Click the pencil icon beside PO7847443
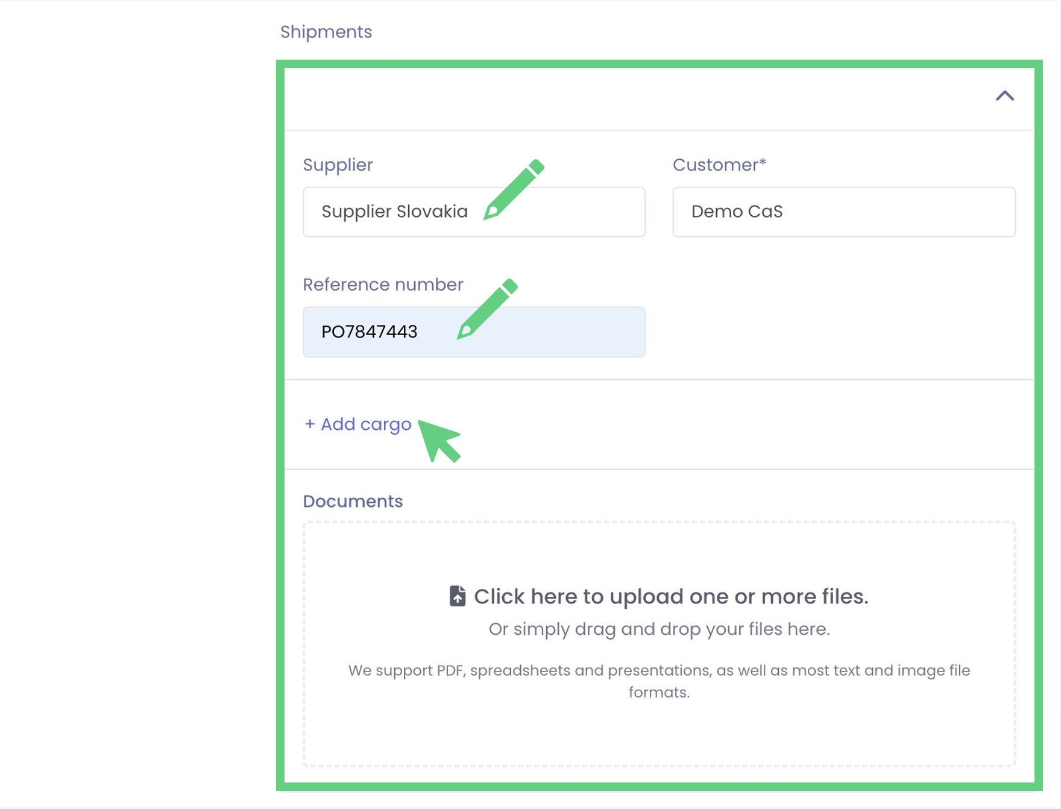Screen dimensions: 1061x809 coord(487,309)
